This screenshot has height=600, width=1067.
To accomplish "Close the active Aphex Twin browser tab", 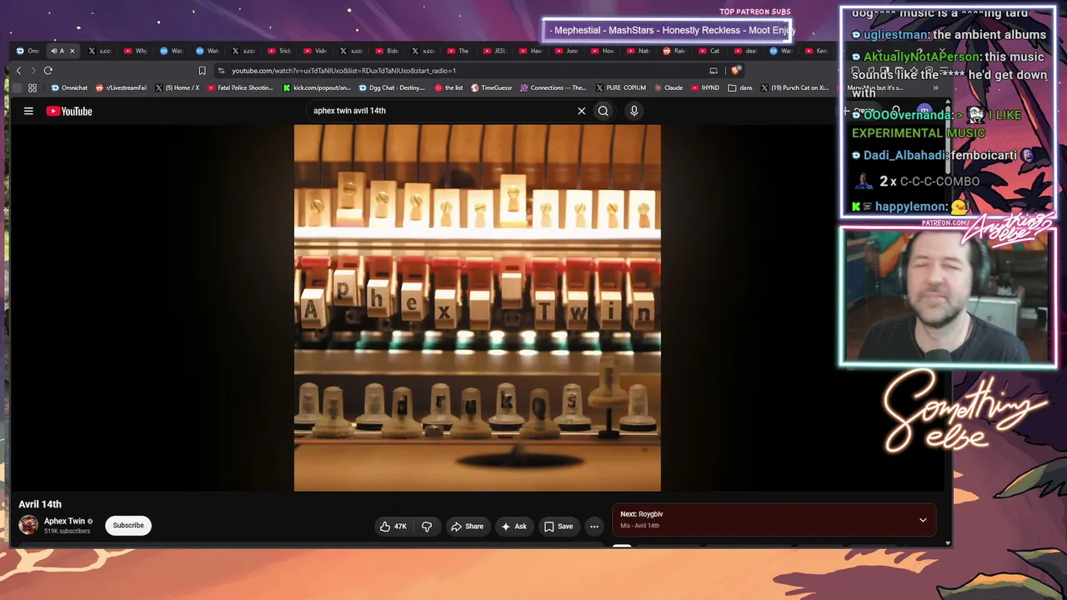I will (x=72, y=51).
